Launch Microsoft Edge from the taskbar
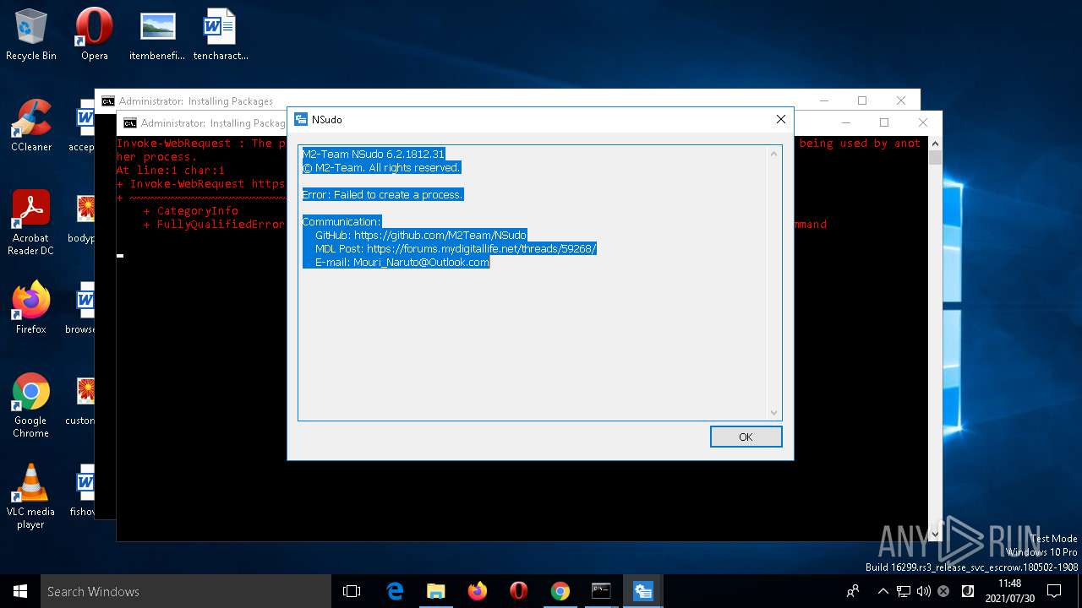The width and height of the screenshot is (1082, 608). 395,591
